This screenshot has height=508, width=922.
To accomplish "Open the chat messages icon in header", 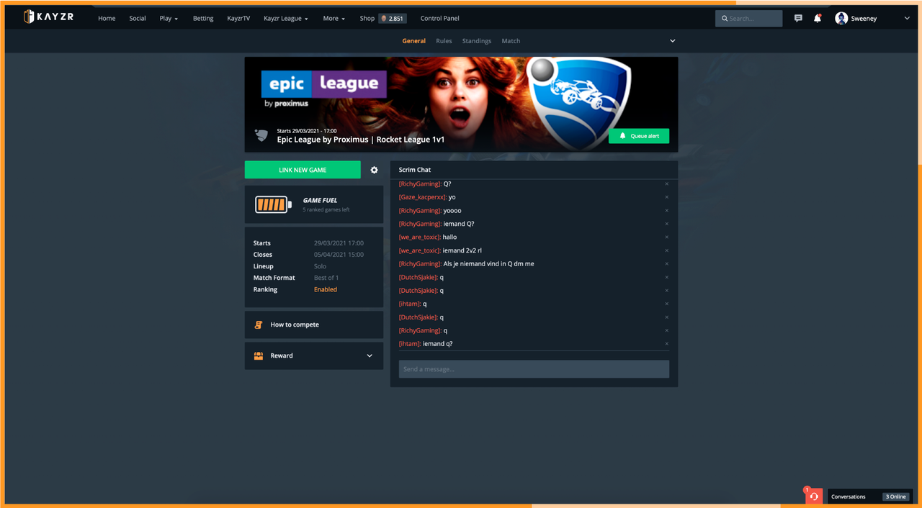I will pyautogui.click(x=798, y=18).
